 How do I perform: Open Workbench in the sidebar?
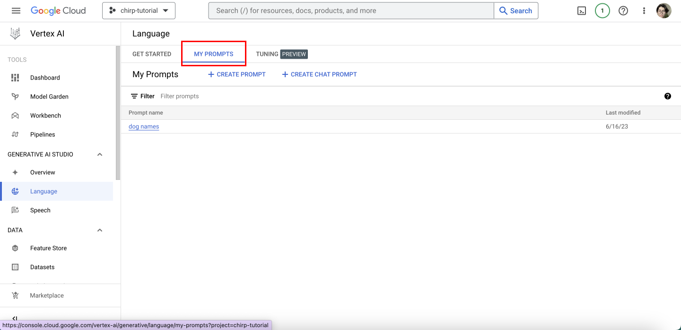tap(45, 116)
